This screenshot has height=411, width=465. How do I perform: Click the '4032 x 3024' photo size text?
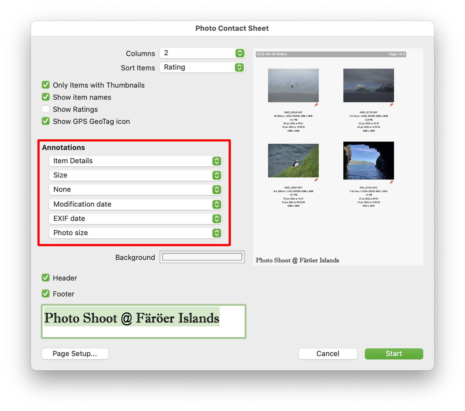click(369, 206)
